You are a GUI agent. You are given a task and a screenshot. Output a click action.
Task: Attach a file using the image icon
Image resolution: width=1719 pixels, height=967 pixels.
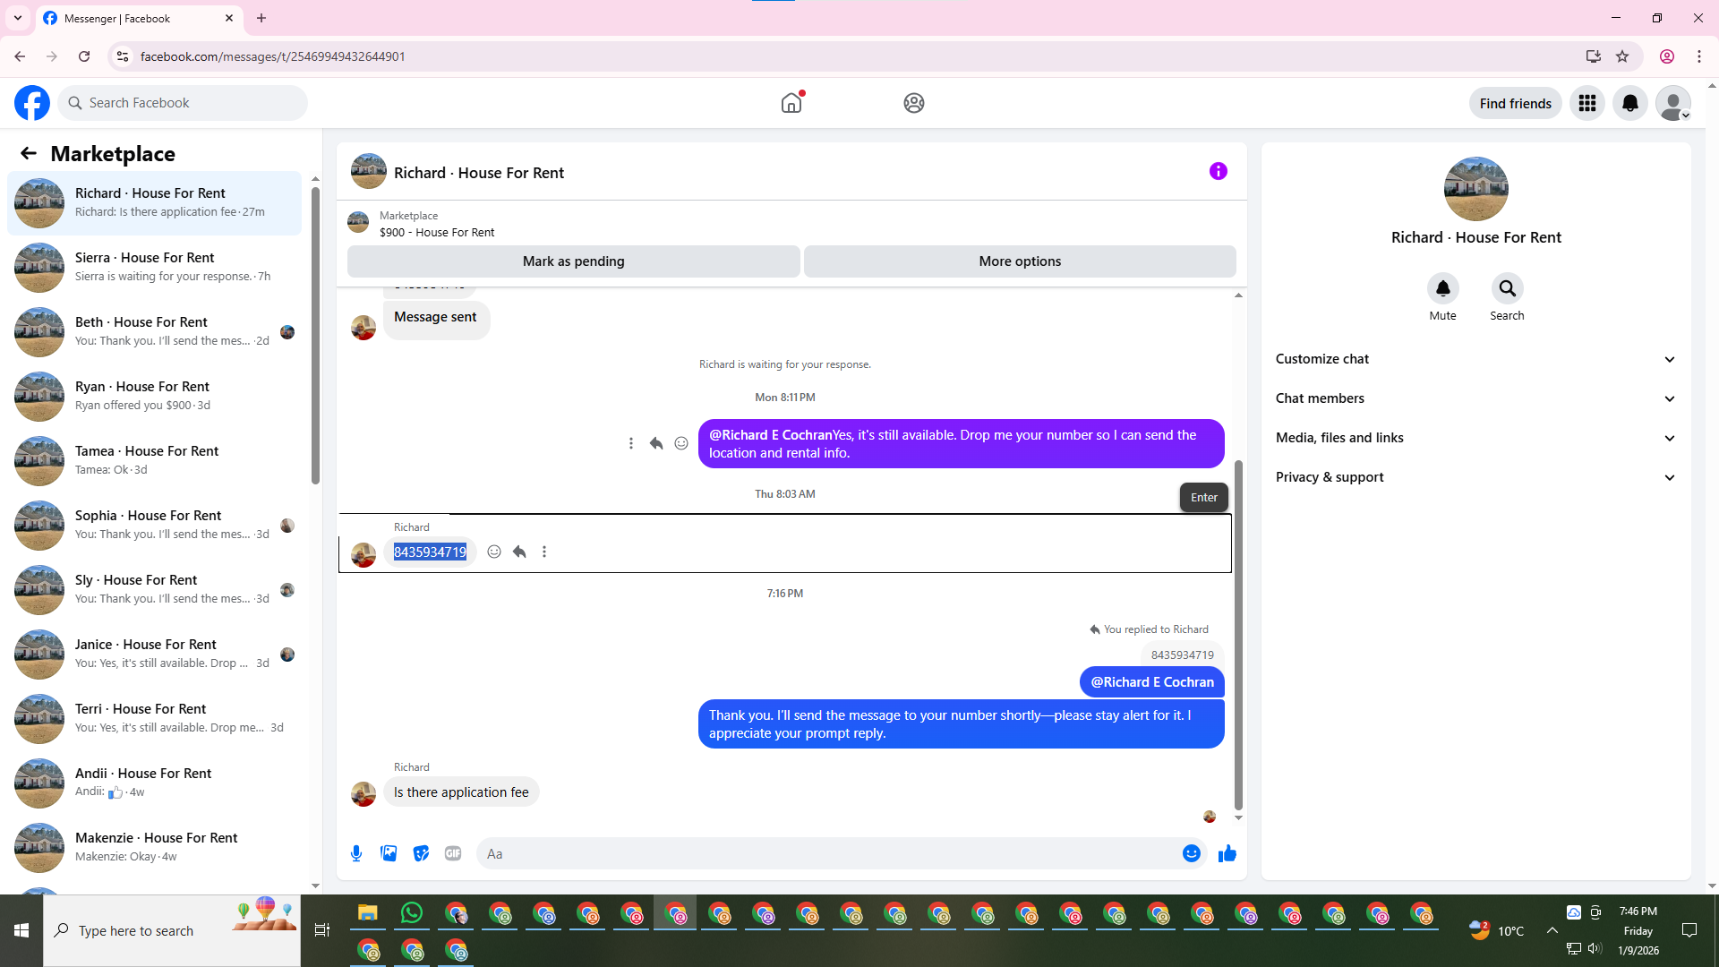(x=389, y=853)
